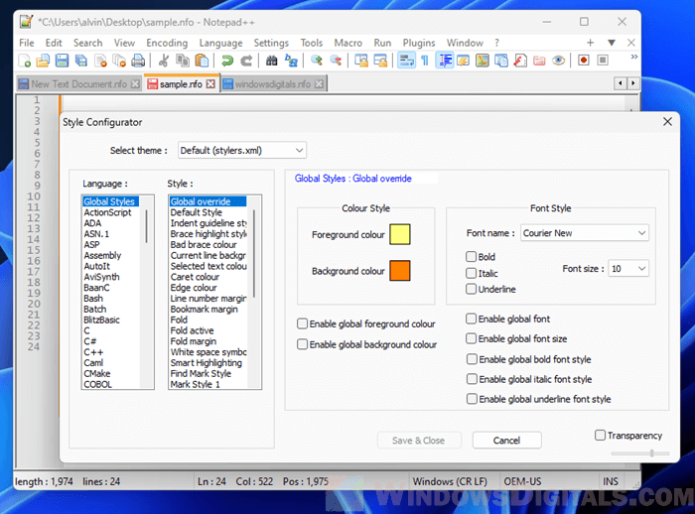Switch to New Text Document.nfo tab
The width and height of the screenshot is (695, 514).
pos(78,84)
